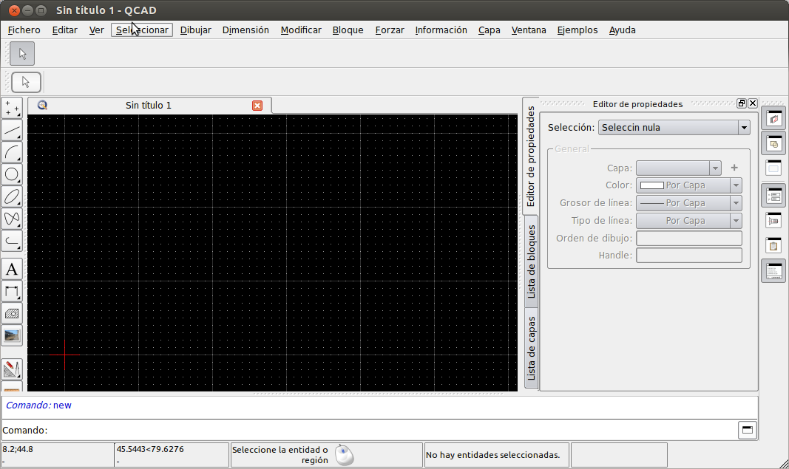Screen dimensions: 789x469
Task: Switch to the Lista de capas side tab
Action: point(531,349)
